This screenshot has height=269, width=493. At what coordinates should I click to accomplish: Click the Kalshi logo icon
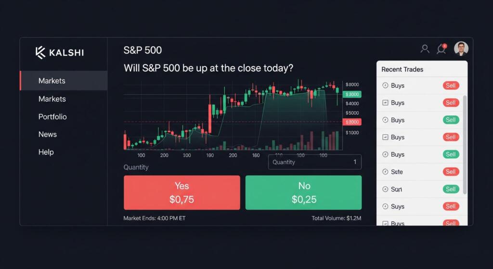[x=40, y=52]
